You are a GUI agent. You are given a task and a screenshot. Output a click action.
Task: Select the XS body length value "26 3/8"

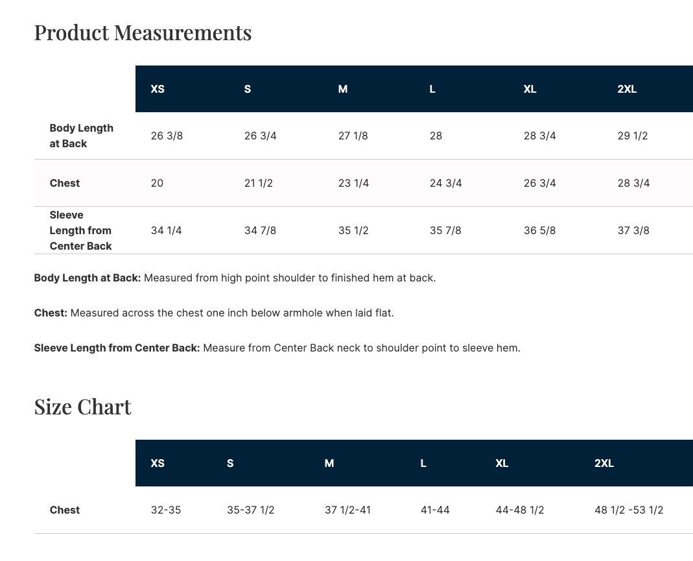coord(167,136)
